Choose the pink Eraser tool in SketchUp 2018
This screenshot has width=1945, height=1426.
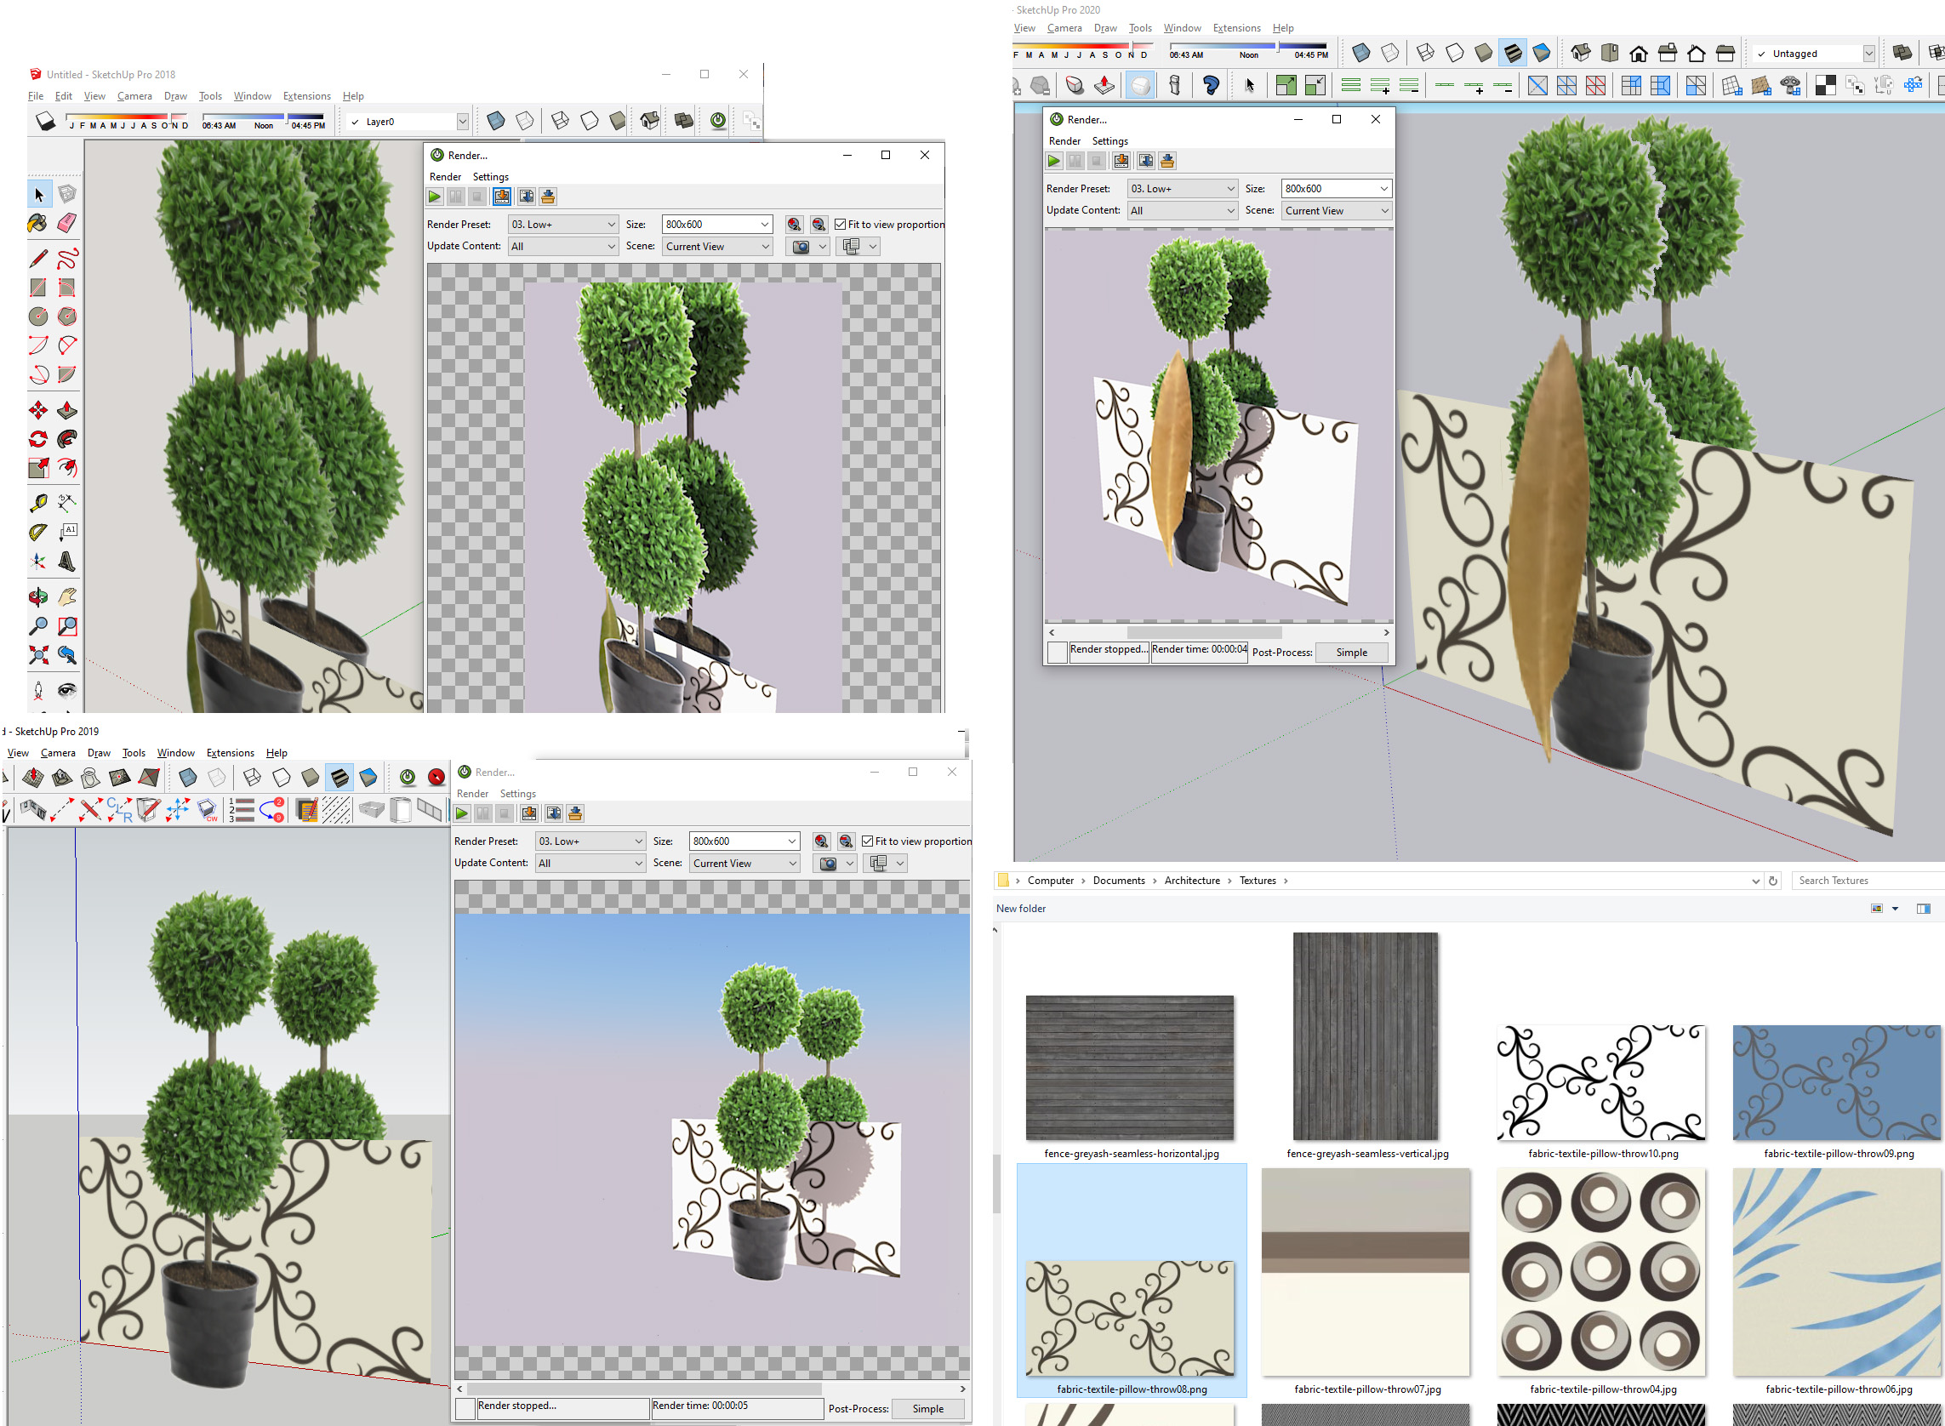click(x=66, y=224)
